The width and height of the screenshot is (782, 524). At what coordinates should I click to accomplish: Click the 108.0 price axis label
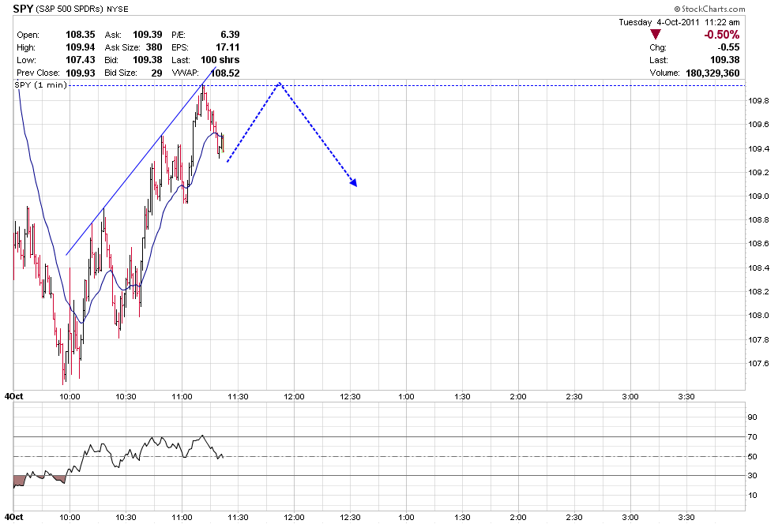[x=758, y=316]
